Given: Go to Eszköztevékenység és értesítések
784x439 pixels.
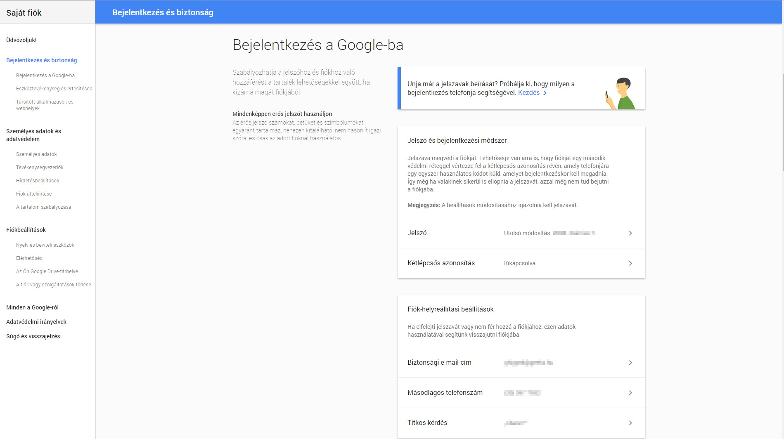Looking at the screenshot, I should click(54, 89).
